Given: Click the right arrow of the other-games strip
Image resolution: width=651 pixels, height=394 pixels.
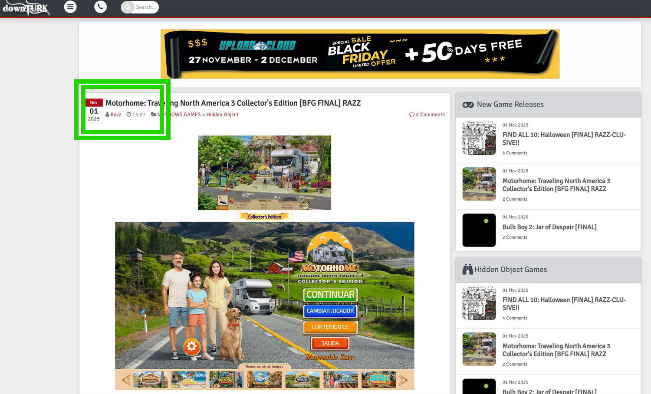Looking at the screenshot, I should (403, 380).
